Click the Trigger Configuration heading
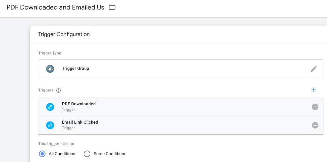The image size is (327, 162). coord(64,34)
